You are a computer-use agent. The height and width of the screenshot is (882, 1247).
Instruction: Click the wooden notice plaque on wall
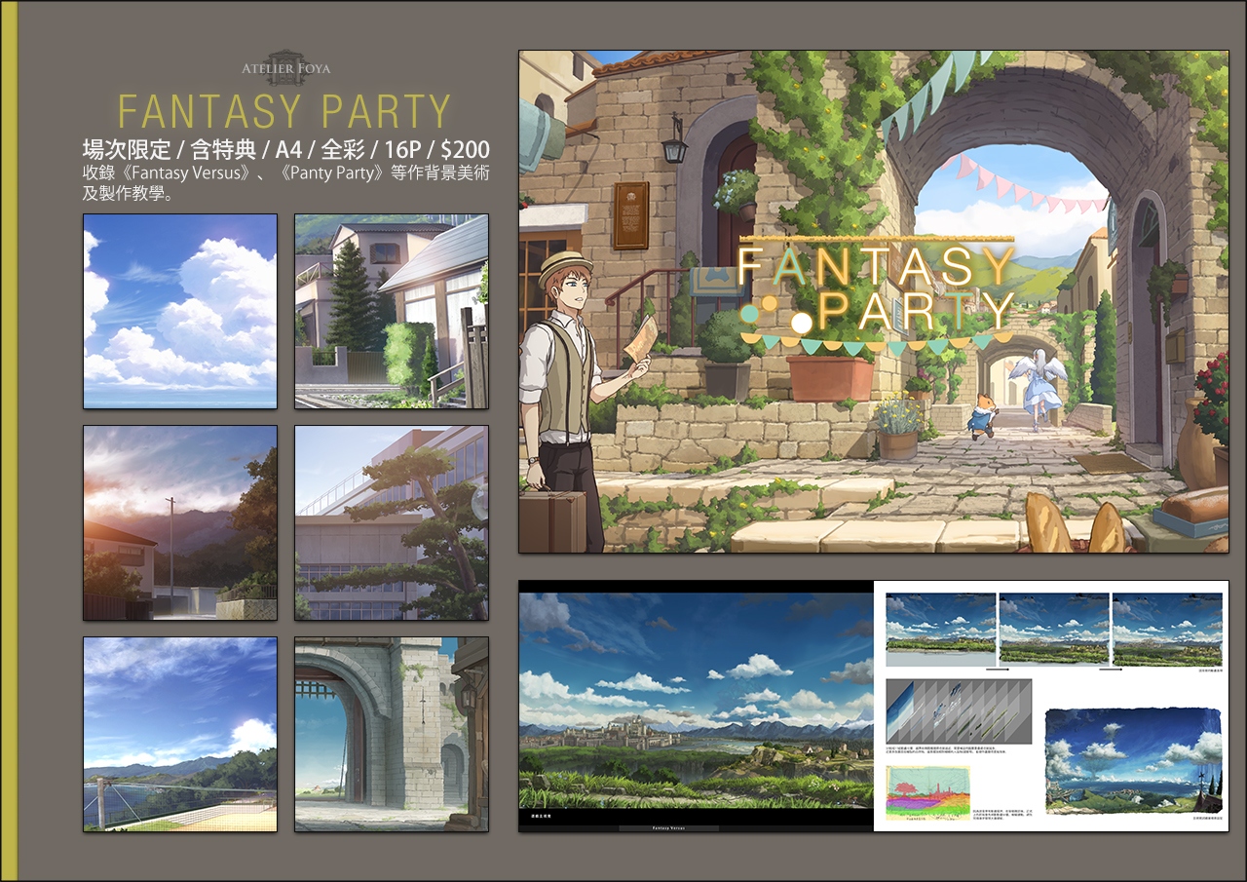pyautogui.click(x=630, y=214)
